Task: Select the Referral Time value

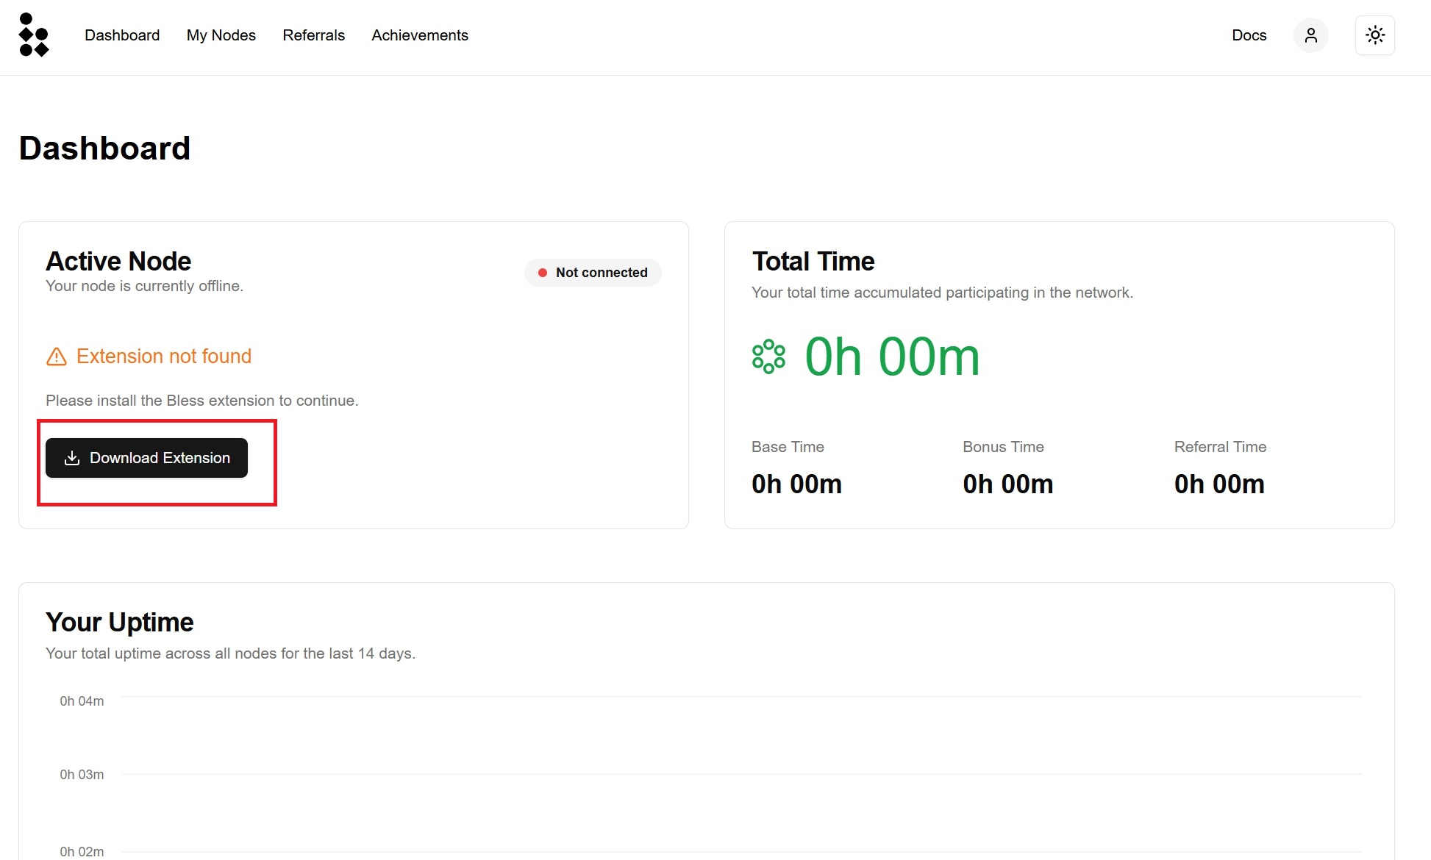Action: (x=1218, y=484)
